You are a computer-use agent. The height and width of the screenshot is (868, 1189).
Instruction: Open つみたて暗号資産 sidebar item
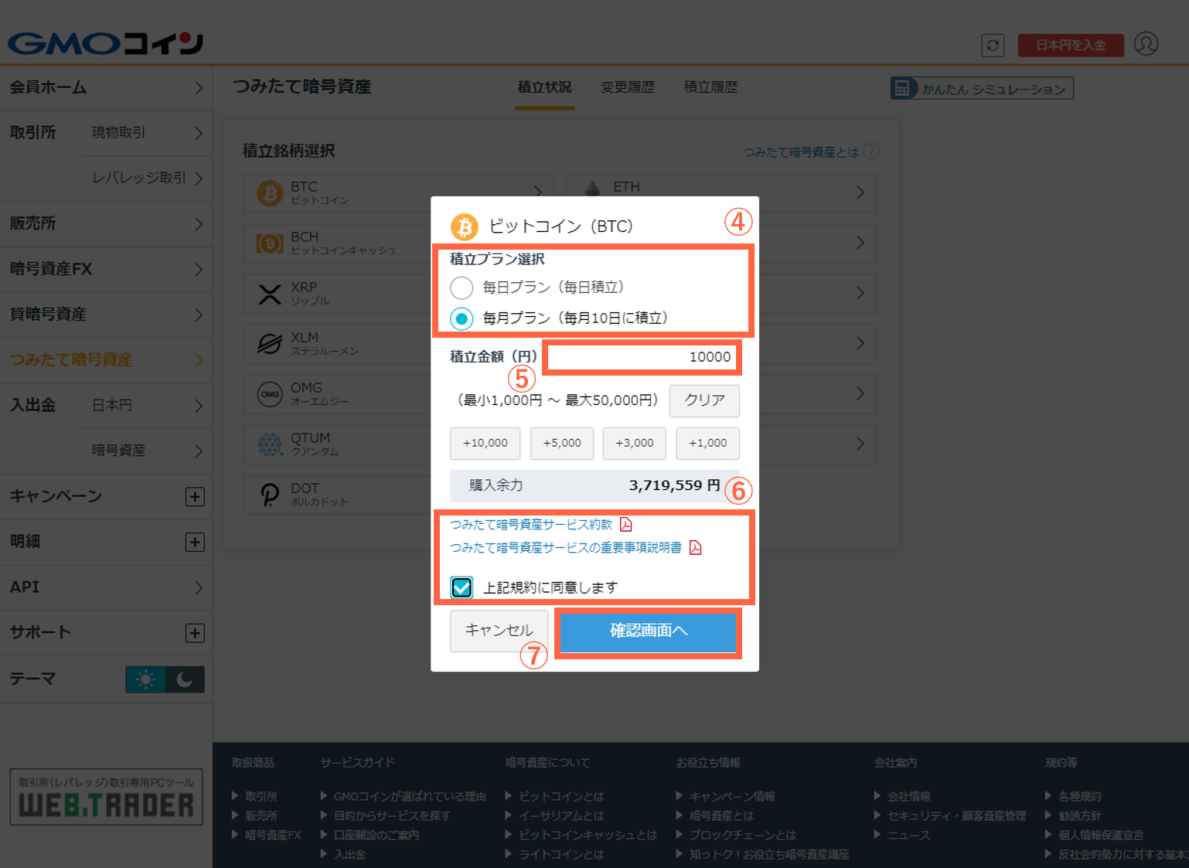click(x=106, y=360)
